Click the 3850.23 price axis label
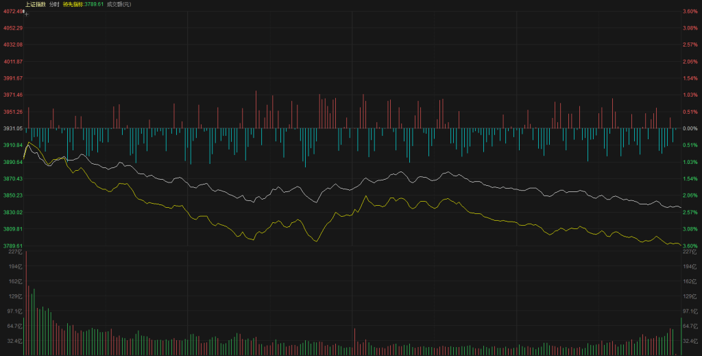 (x=11, y=195)
